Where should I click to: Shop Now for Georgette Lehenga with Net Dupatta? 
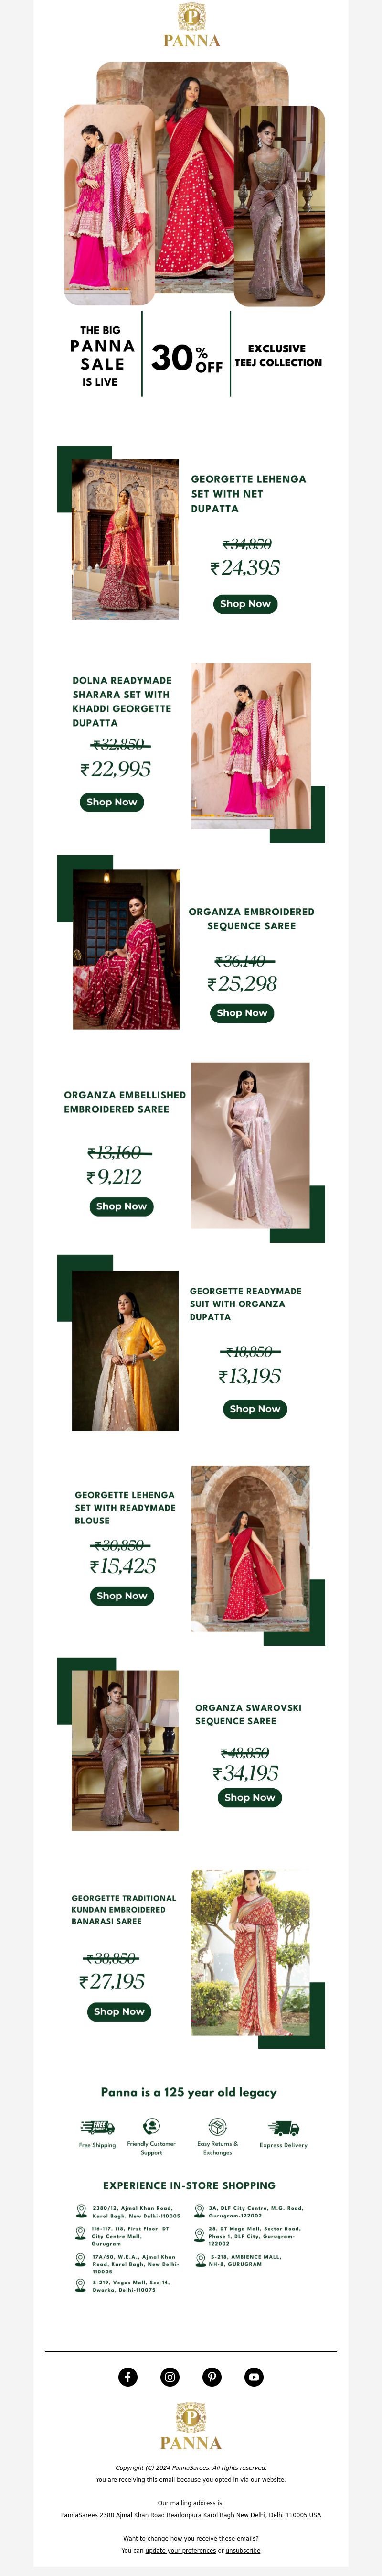coord(245,604)
